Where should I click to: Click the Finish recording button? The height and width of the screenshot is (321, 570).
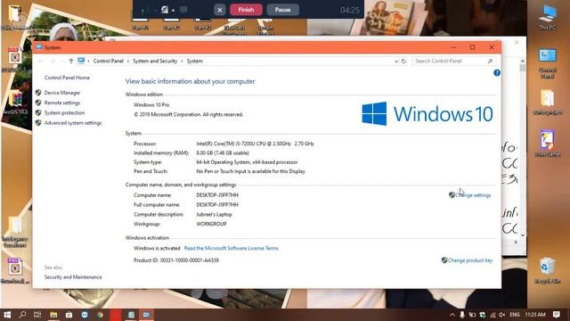click(x=246, y=10)
